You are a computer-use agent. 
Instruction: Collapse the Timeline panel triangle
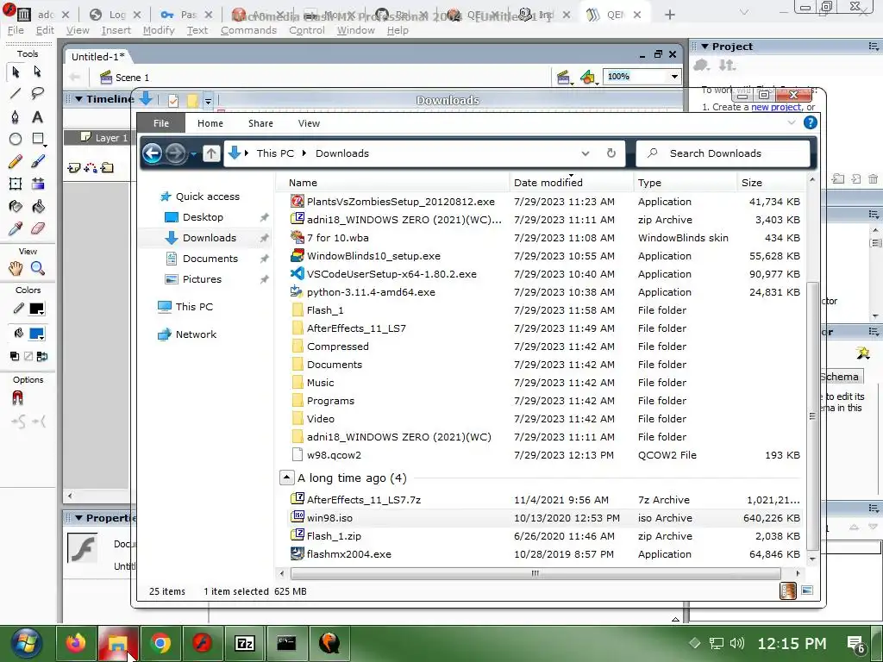(78, 99)
